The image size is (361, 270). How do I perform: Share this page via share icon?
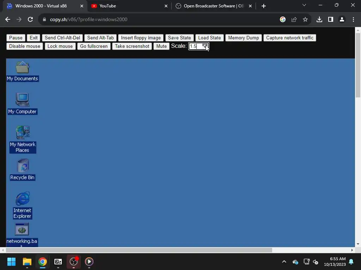(x=294, y=20)
